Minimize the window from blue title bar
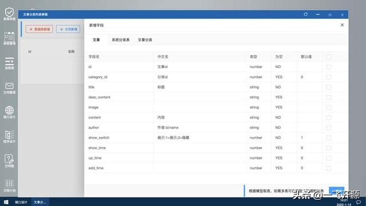This screenshot has width=366, height=206. pyautogui.click(x=318, y=14)
